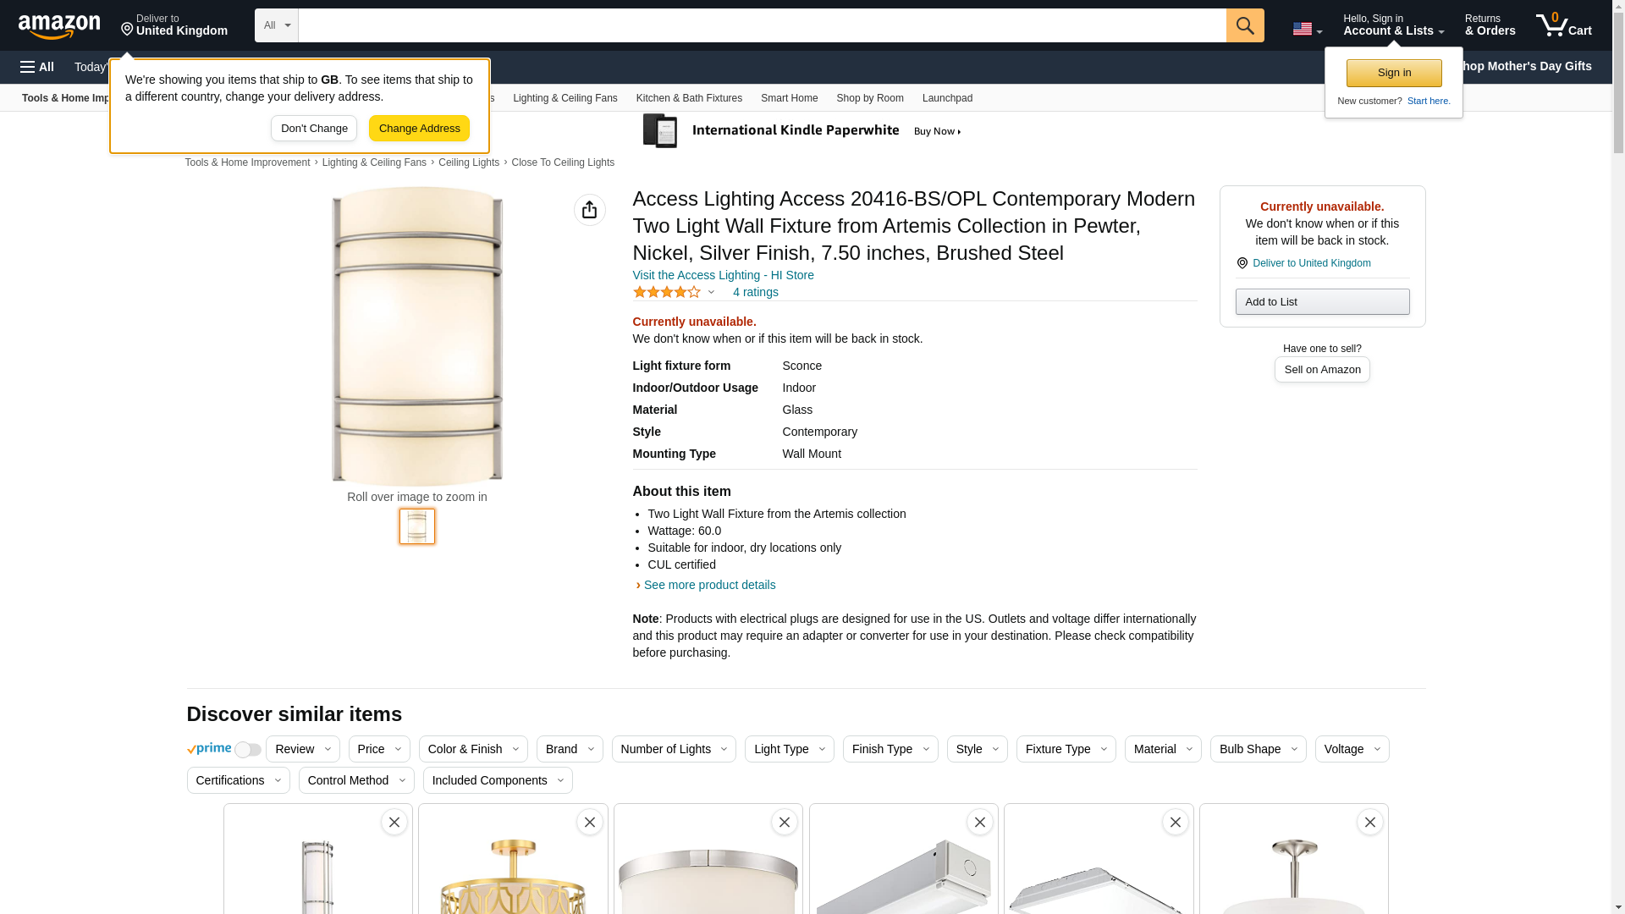Open the search category All dropdown
The width and height of the screenshot is (1625, 914).
pos(276,25)
